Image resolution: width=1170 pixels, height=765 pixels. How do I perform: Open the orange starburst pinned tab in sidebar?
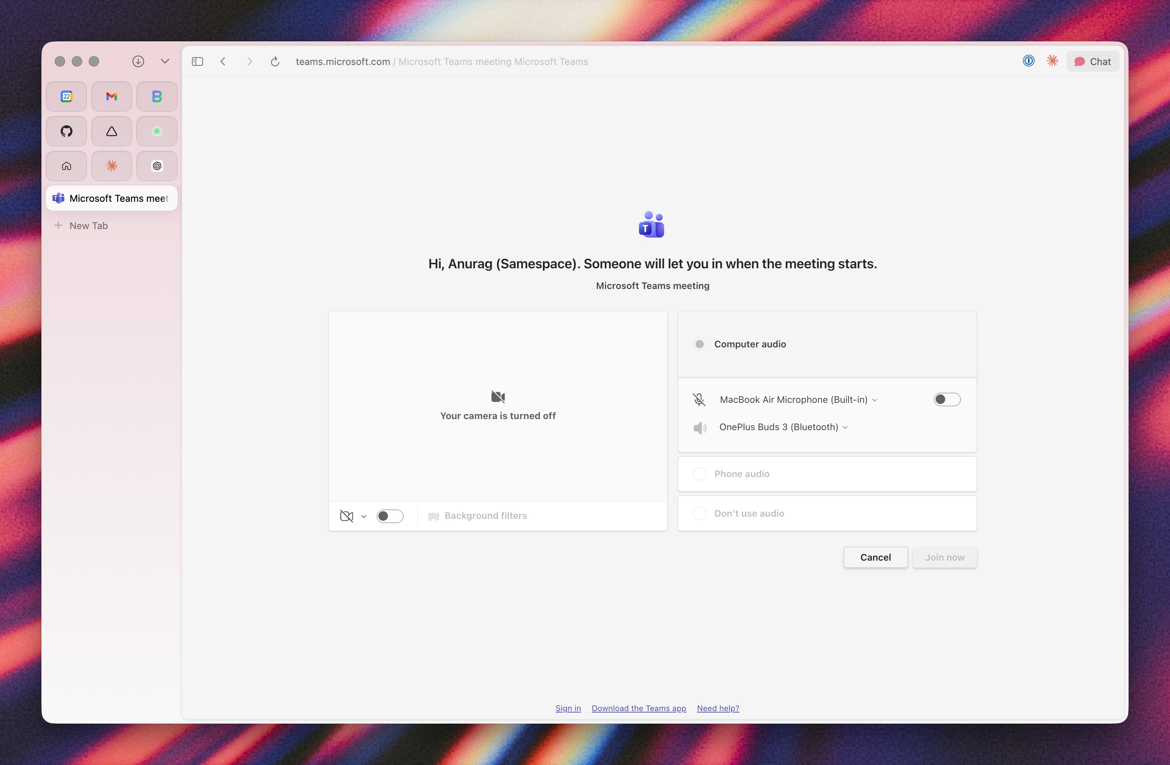[112, 166]
